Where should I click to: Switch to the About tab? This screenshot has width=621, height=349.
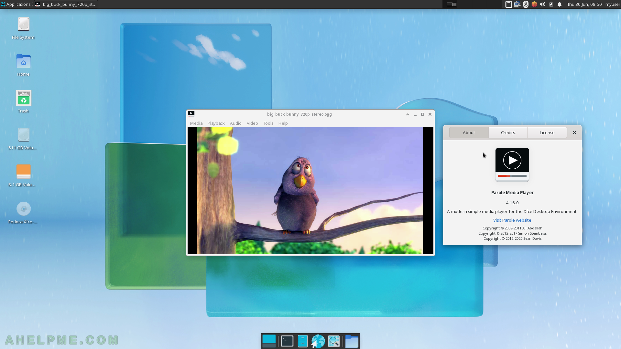coord(469,132)
